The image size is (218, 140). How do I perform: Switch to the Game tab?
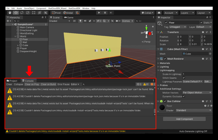pyautogui.click(x=69, y=17)
